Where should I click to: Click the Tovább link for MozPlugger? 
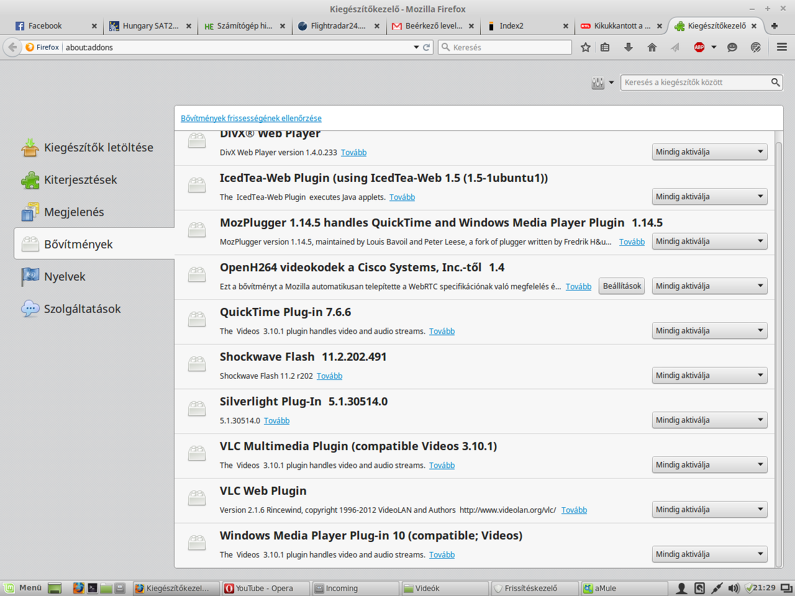pos(632,242)
